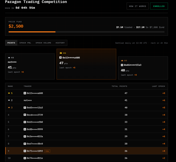176x162 pixels.
Task: Click wallet icon next to 0x71****109f
Action: tap(25, 151)
